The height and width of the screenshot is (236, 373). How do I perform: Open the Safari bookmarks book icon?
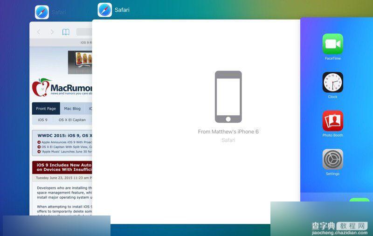pyautogui.click(x=66, y=32)
